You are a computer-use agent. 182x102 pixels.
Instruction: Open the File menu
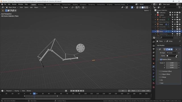click(5, 5)
